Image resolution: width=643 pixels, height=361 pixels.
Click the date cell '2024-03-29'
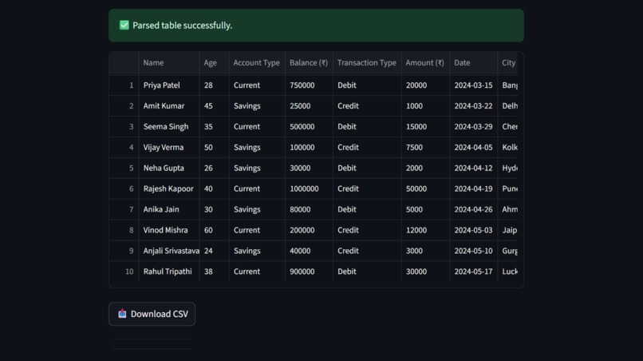coord(473,126)
